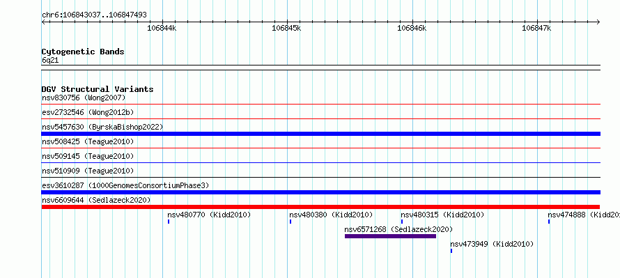Click the 106846k ruler tick label
Viewport: 620px width, 278px height.
pyautogui.click(x=412, y=28)
